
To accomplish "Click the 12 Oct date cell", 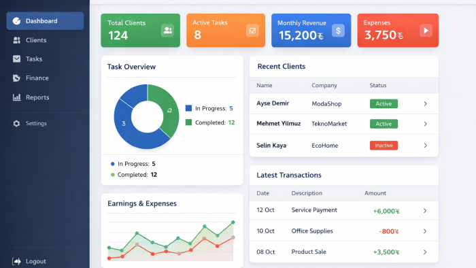I will pyautogui.click(x=265, y=210).
